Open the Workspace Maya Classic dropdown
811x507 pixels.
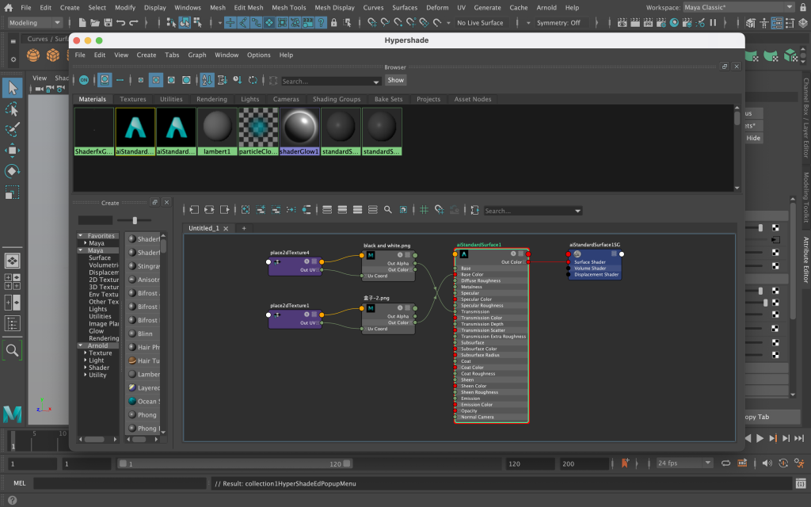tap(739, 7)
